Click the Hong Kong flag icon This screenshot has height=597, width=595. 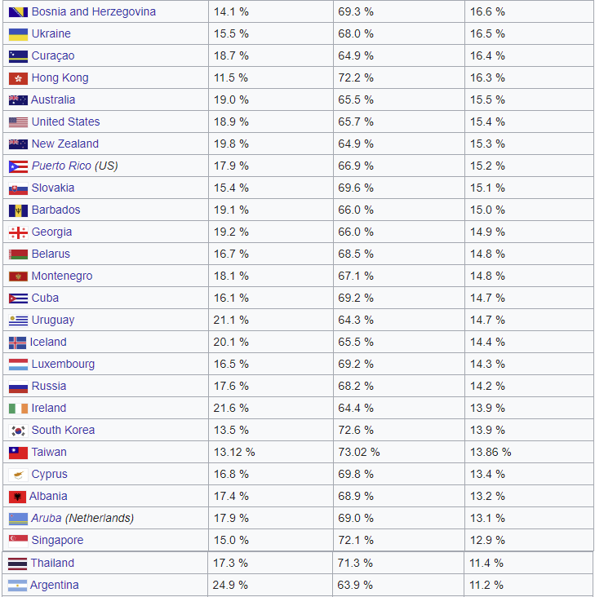[18, 78]
